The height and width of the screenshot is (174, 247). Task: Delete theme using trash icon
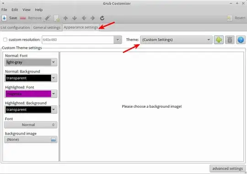point(230,40)
